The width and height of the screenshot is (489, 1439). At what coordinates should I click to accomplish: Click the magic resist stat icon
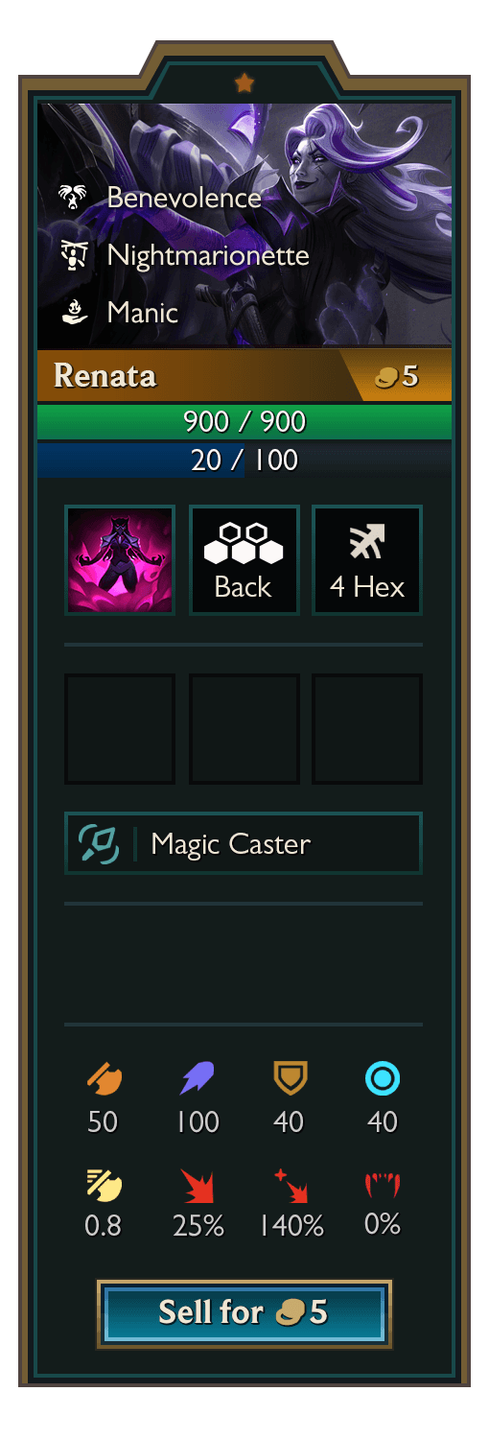383,1080
